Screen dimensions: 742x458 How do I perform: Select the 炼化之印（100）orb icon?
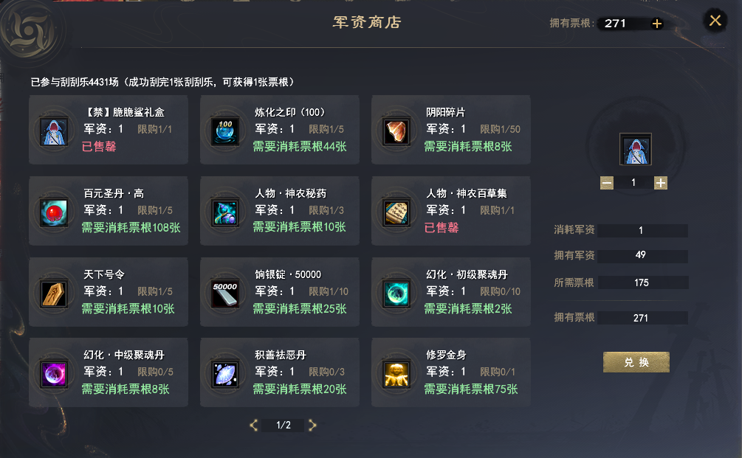click(224, 131)
